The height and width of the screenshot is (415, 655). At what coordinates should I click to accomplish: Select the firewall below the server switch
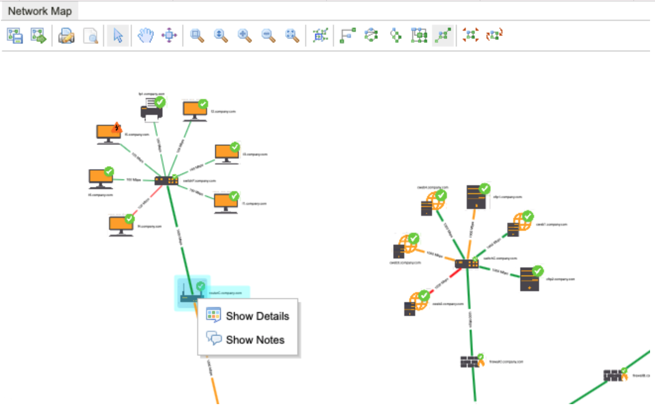[471, 362]
